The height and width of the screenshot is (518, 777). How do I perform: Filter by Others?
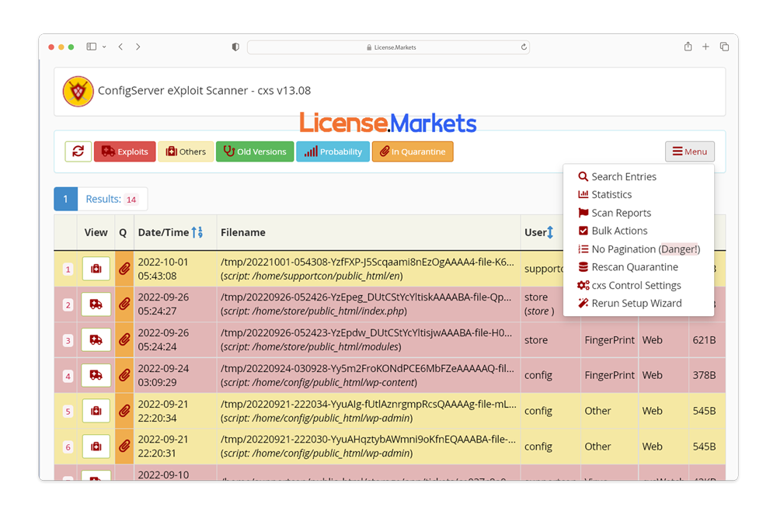coord(186,151)
